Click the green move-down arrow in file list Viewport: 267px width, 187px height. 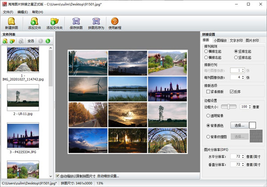click(x=48, y=41)
